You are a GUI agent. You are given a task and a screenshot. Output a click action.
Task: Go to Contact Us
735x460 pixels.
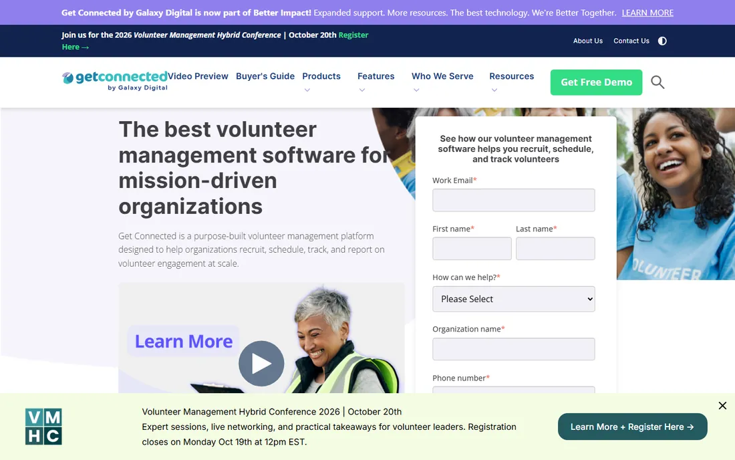coord(631,41)
